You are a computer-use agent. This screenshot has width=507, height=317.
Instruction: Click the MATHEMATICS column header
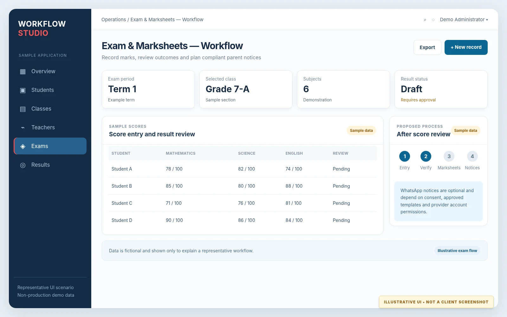click(181, 153)
